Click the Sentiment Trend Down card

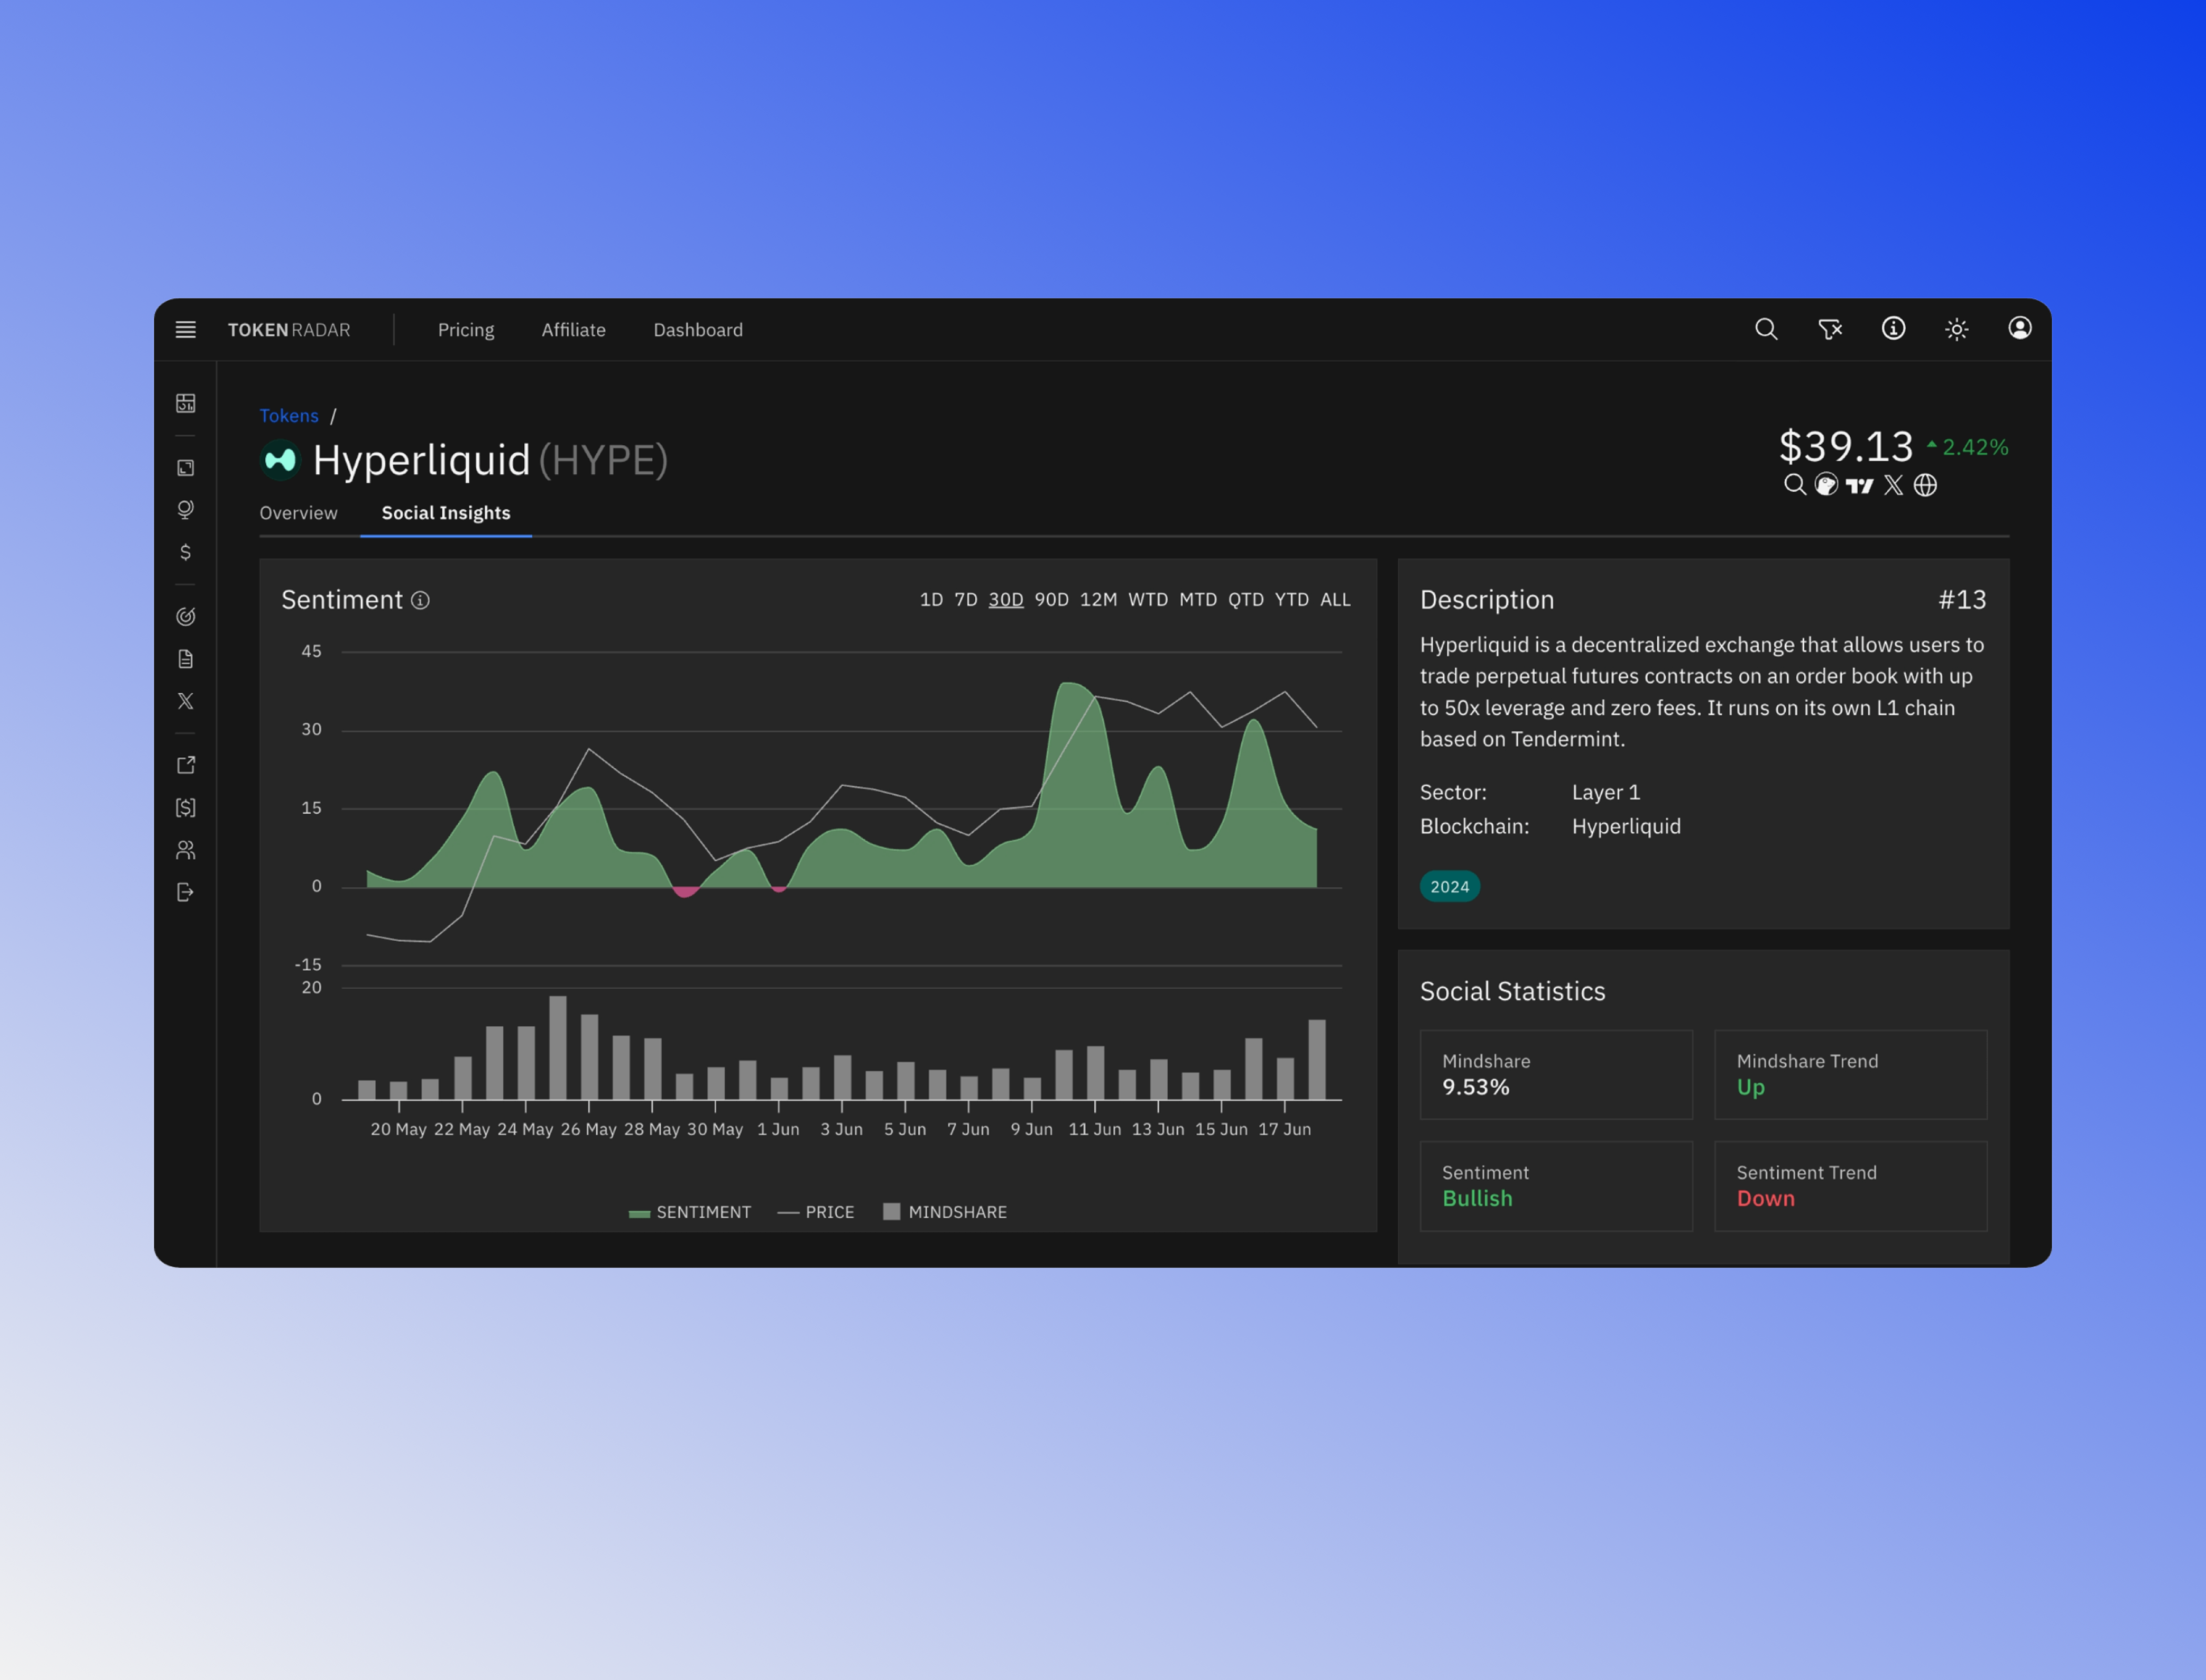tap(1851, 1186)
